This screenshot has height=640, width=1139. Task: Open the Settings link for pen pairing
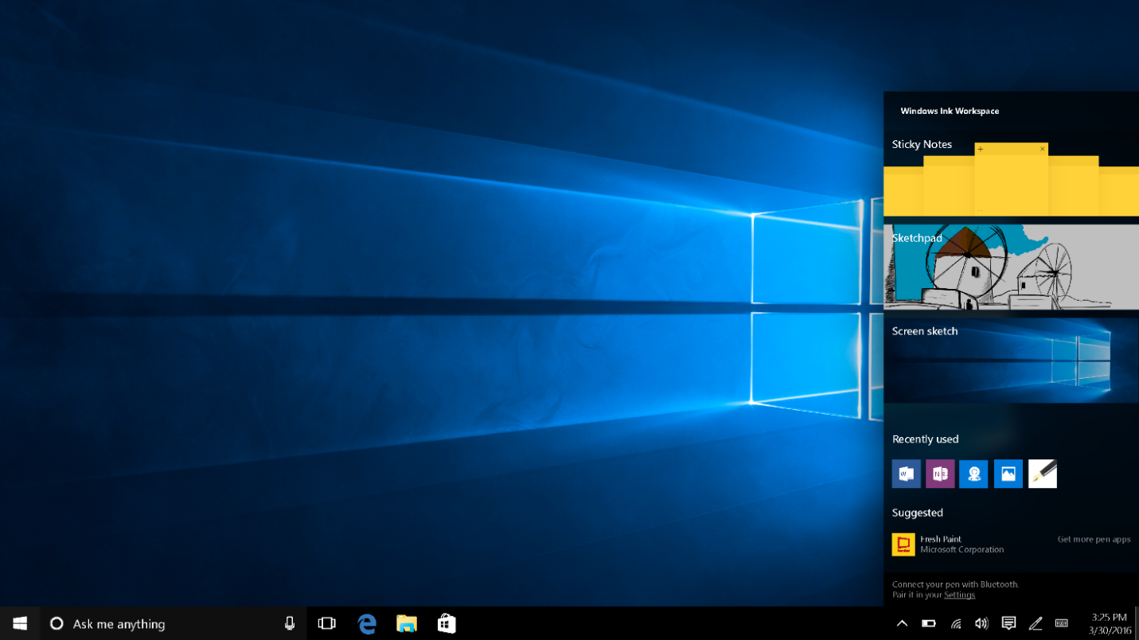(959, 595)
